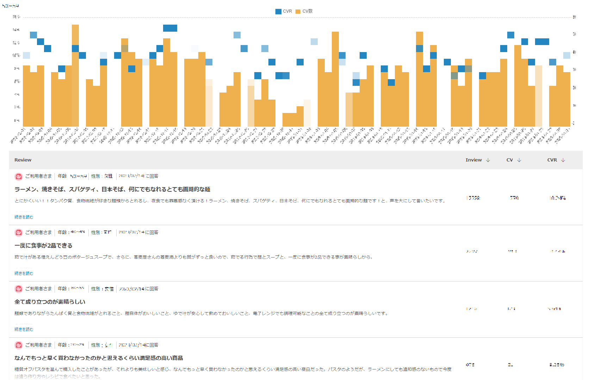
Task: Click the Review column header
Action: click(x=23, y=160)
